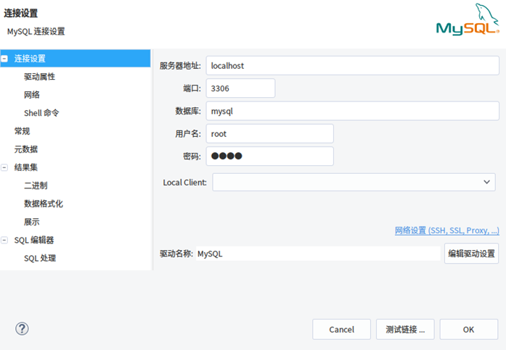Select SQL 编辑器 in the sidebar
506x350 pixels.
click(34, 240)
